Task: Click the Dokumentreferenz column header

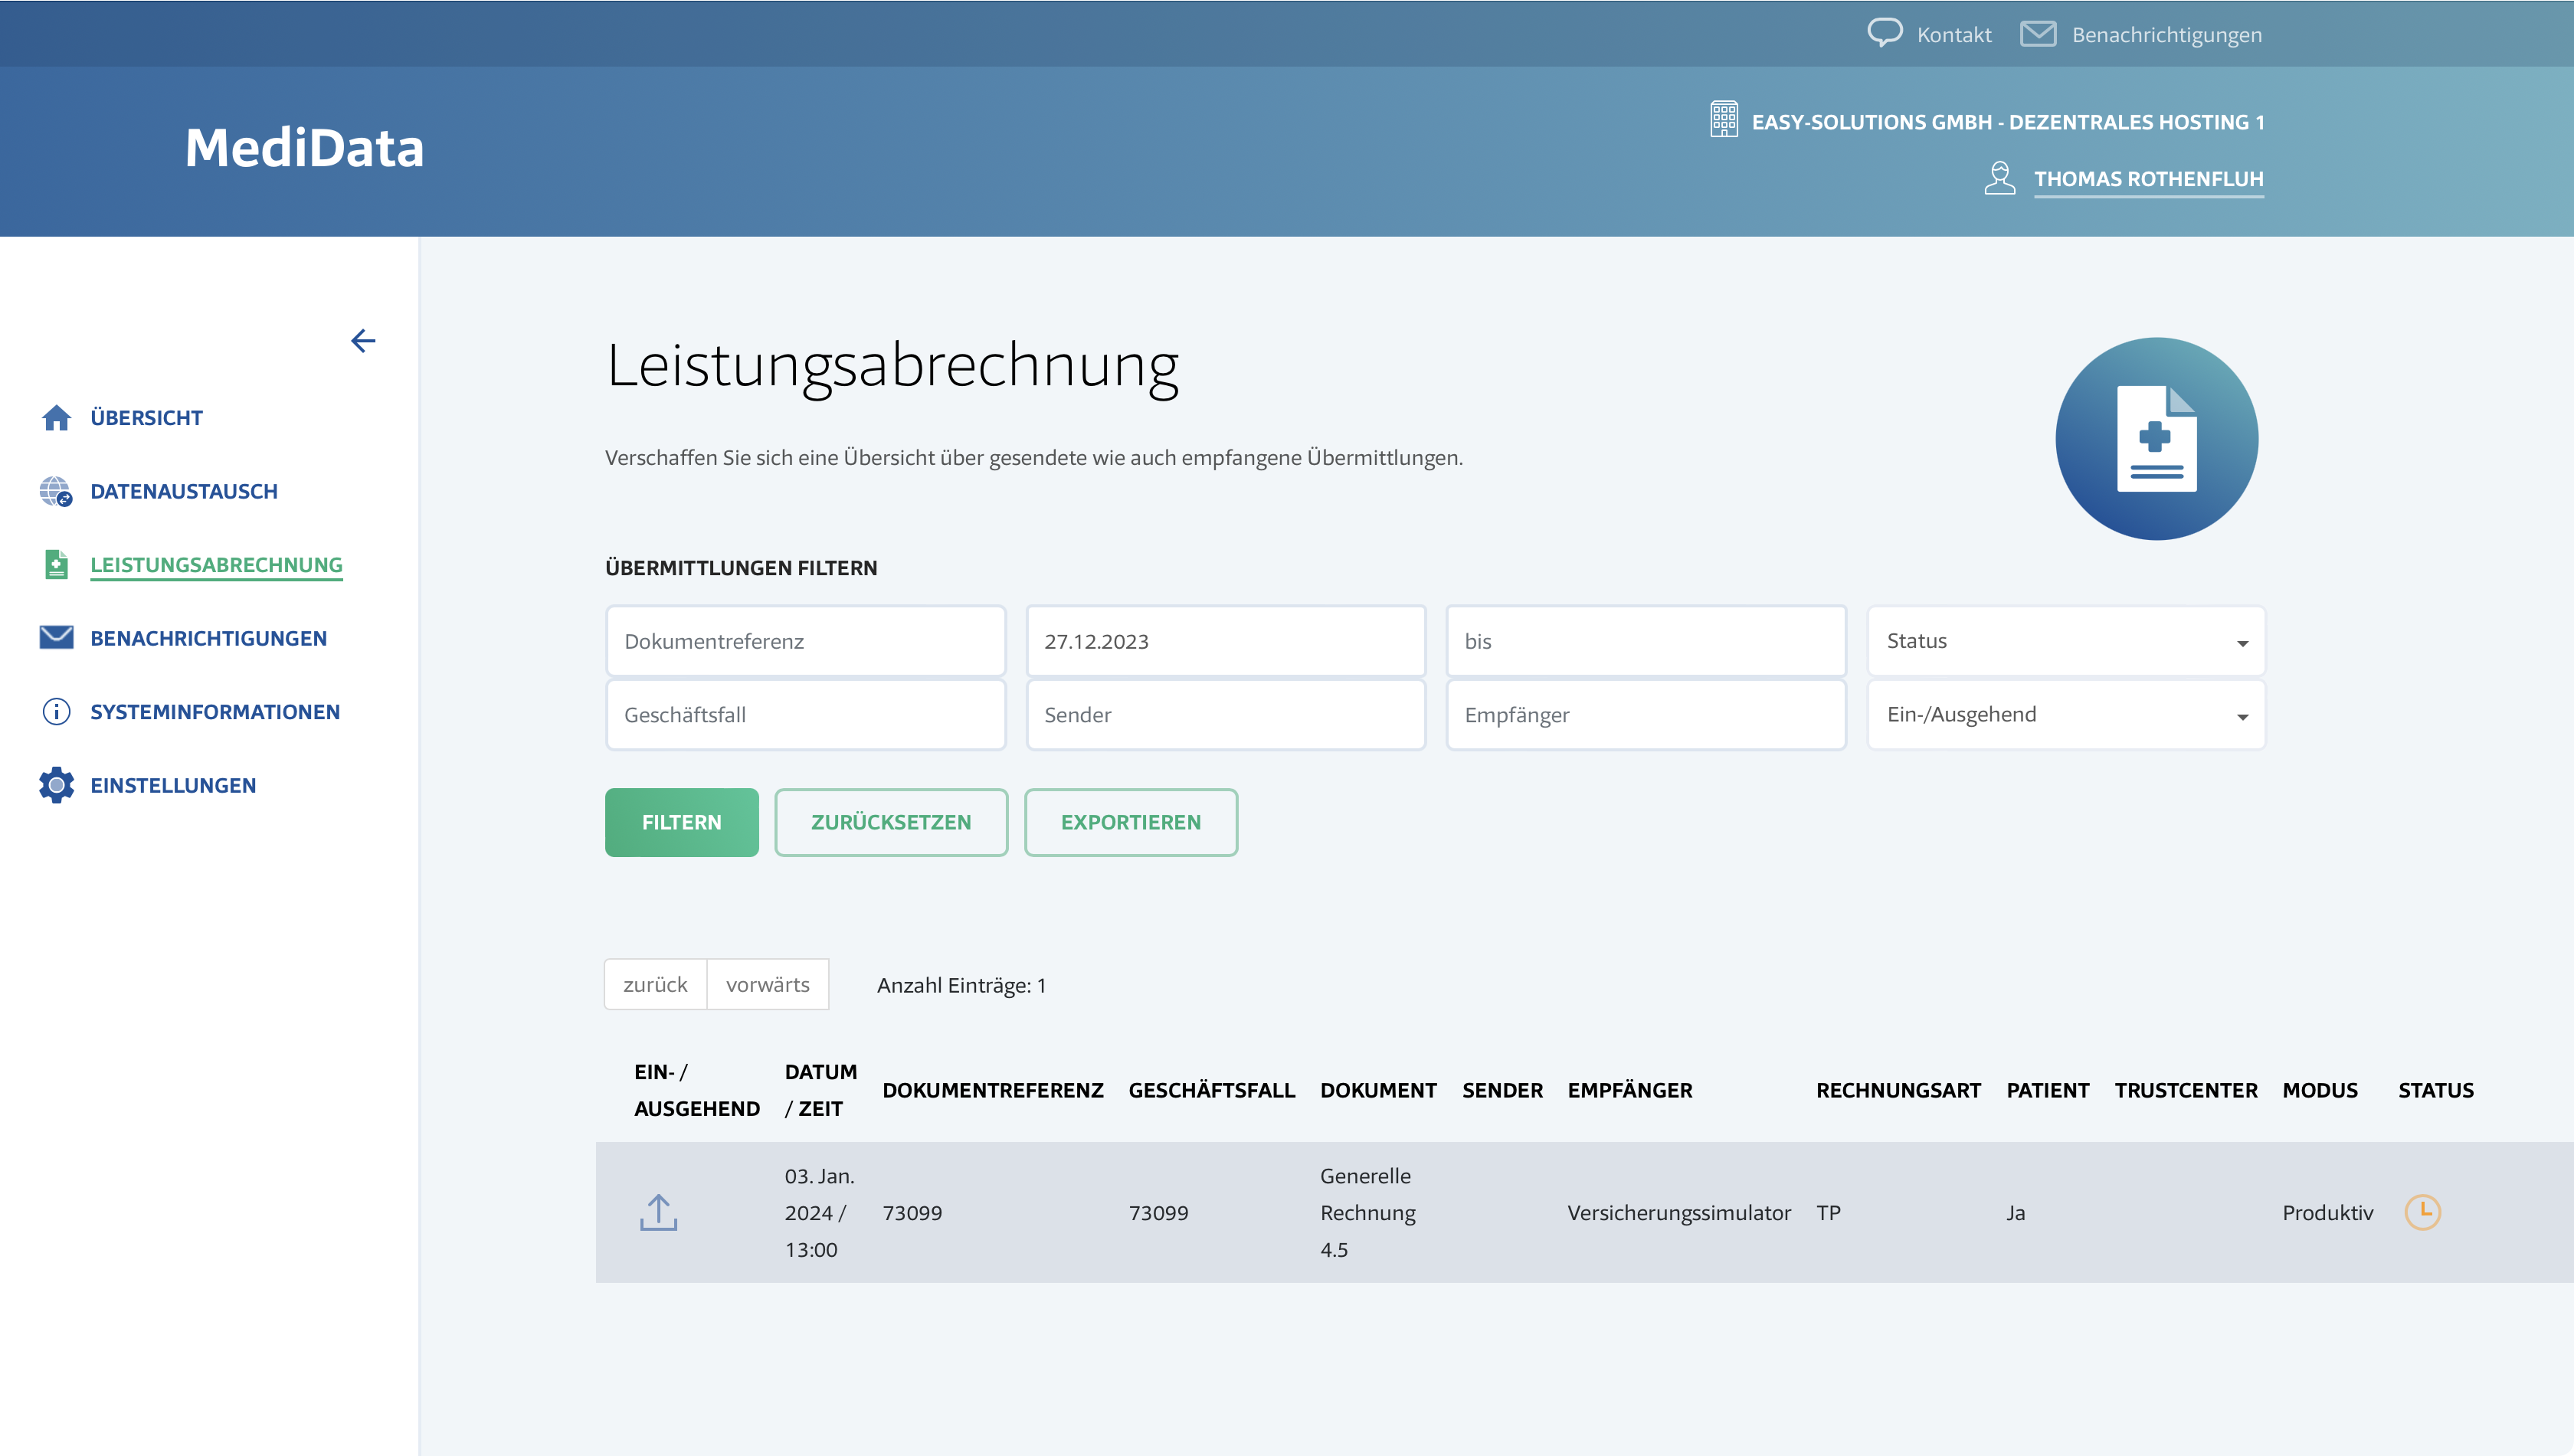Action: pos(992,1090)
